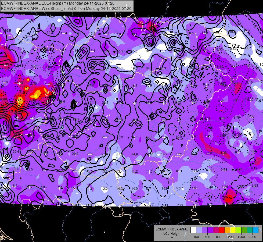Screen dimensions: 263x242
Task: Click the grid value 8.31
Action: point(179,171)
